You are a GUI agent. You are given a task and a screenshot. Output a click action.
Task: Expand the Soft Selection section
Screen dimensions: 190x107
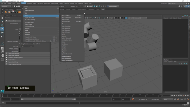pyautogui.click(x=7, y=60)
